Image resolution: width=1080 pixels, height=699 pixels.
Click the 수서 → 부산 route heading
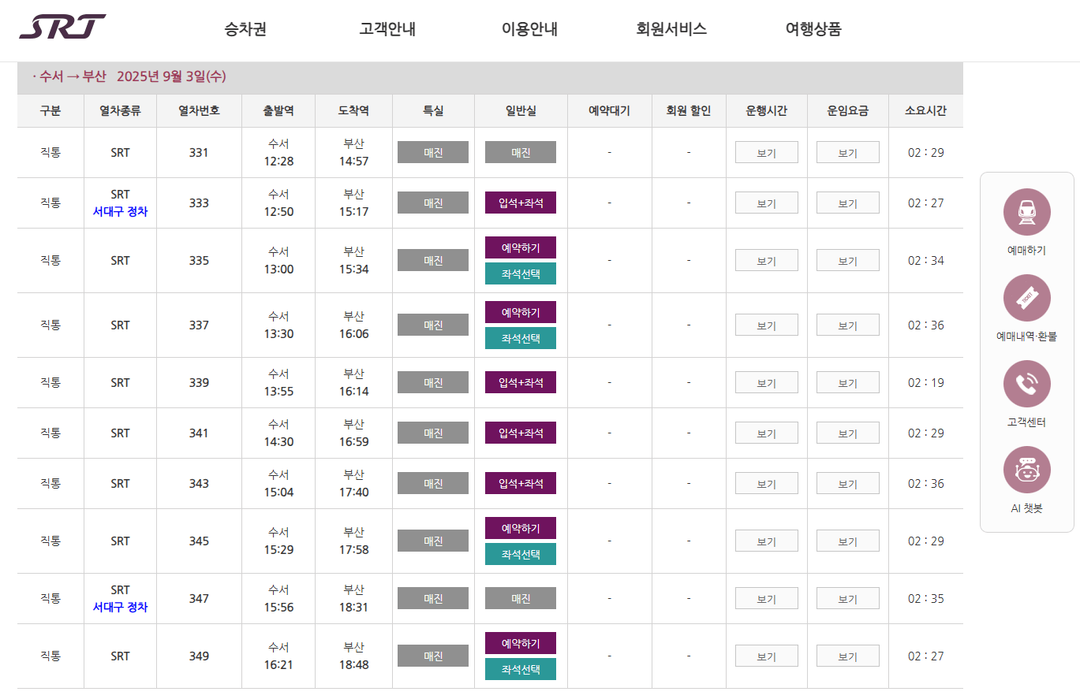tap(73, 76)
